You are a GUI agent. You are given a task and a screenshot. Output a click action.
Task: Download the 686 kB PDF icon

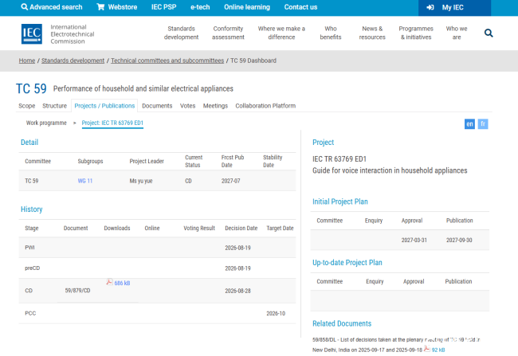[109, 282]
